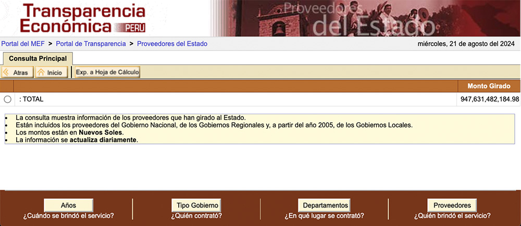This screenshot has width=521, height=226.
Task: Switch to the Consulta Principal tab
Action: click(38, 59)
